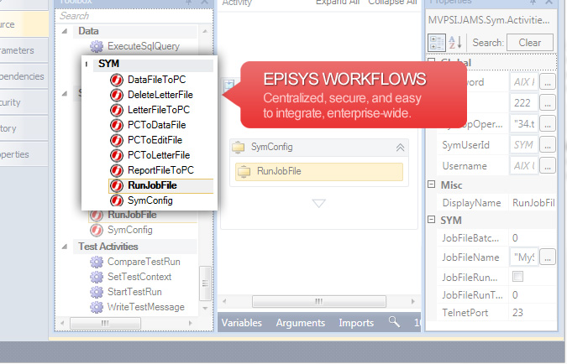Sort properties alphabetically with A-Z icon
This screenshot has height=364, width=567.
[455, 43]
